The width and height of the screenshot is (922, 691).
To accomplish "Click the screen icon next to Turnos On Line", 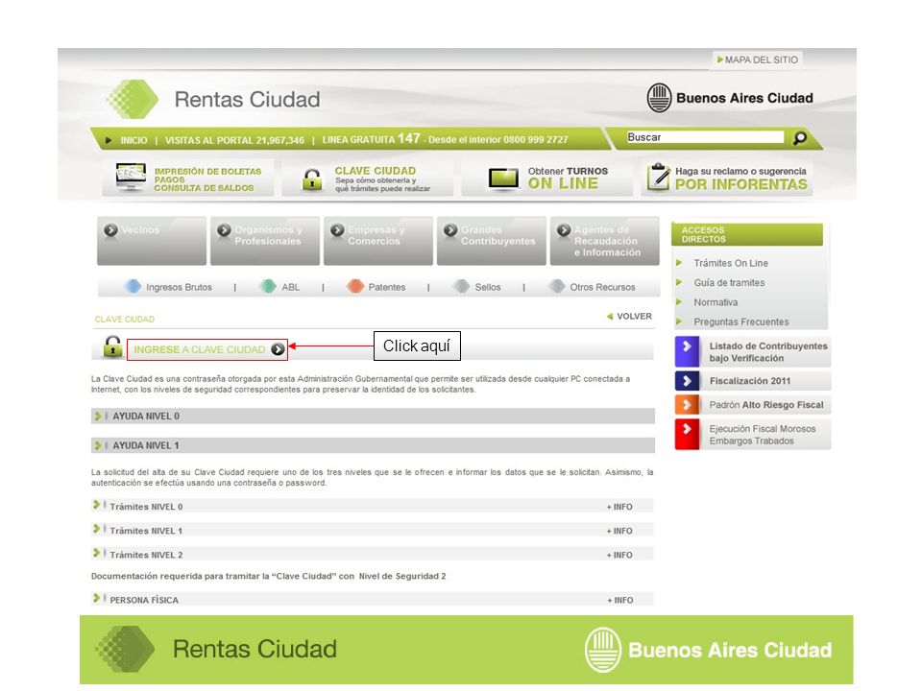I will coord(503,179).
